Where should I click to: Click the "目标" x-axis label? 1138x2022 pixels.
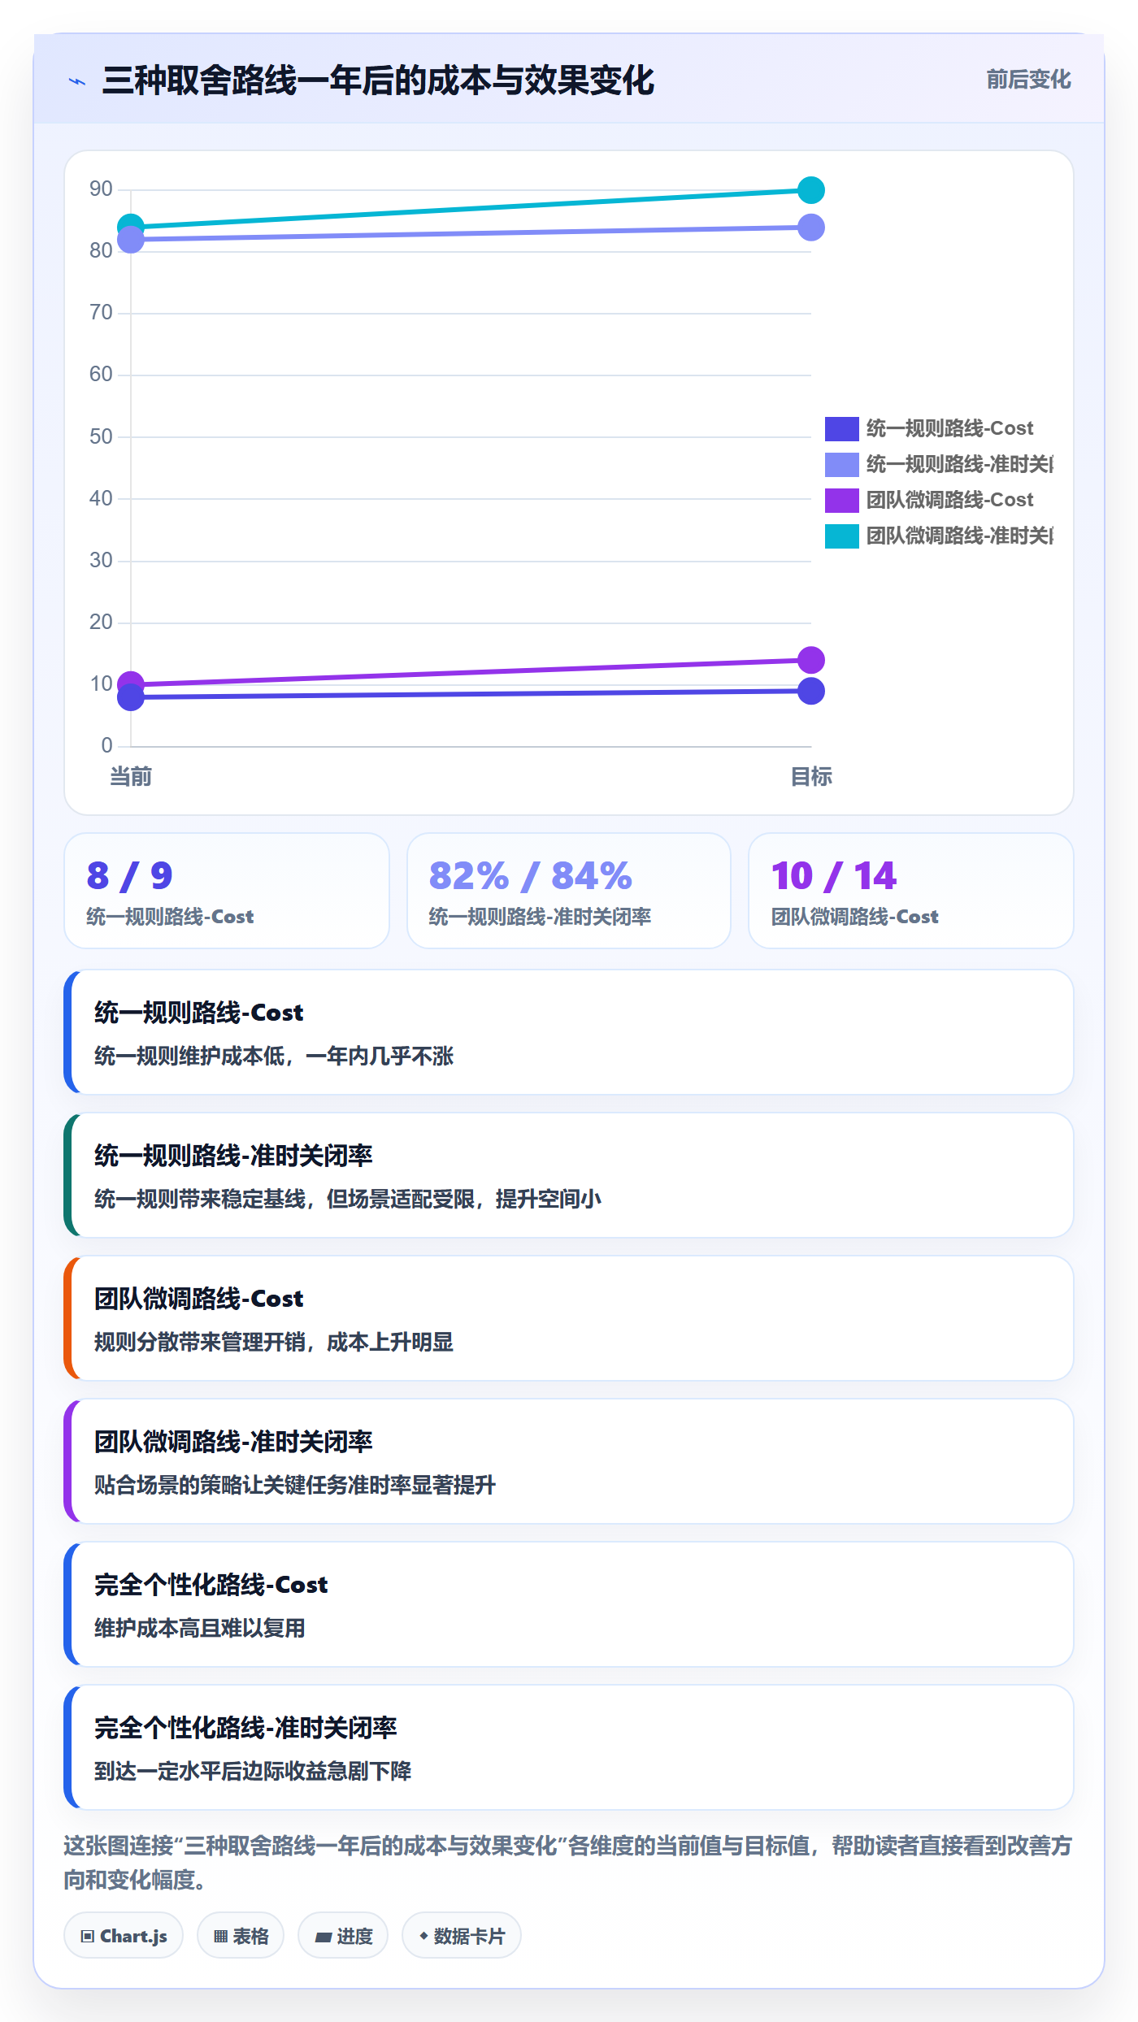tap(811, 777)
